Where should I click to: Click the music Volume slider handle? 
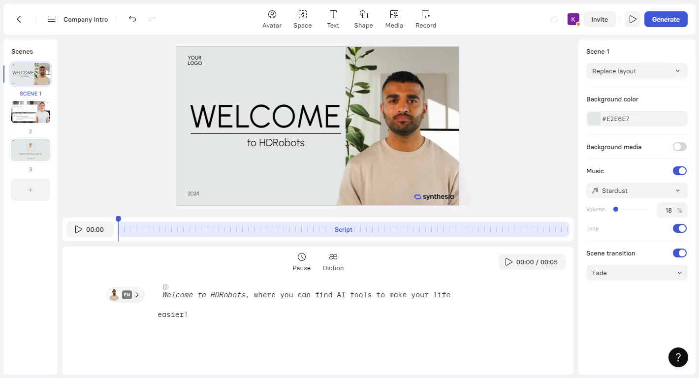615,209
